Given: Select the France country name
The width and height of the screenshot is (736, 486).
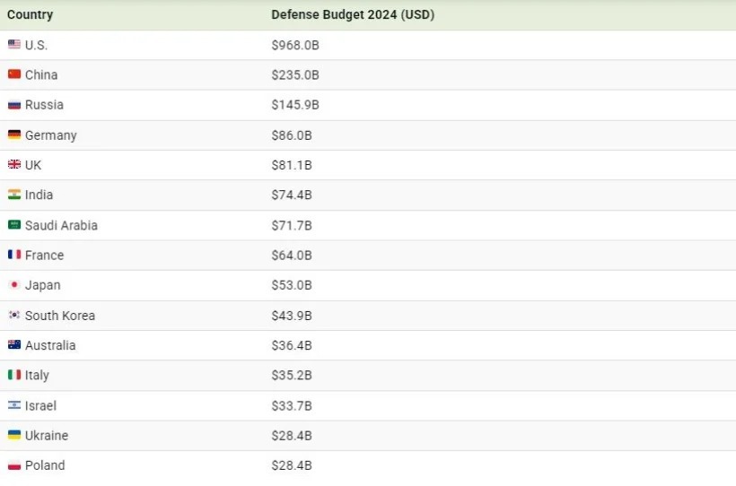Looking at the screenshot, I should pyautogui.click(x=44, y=256).
